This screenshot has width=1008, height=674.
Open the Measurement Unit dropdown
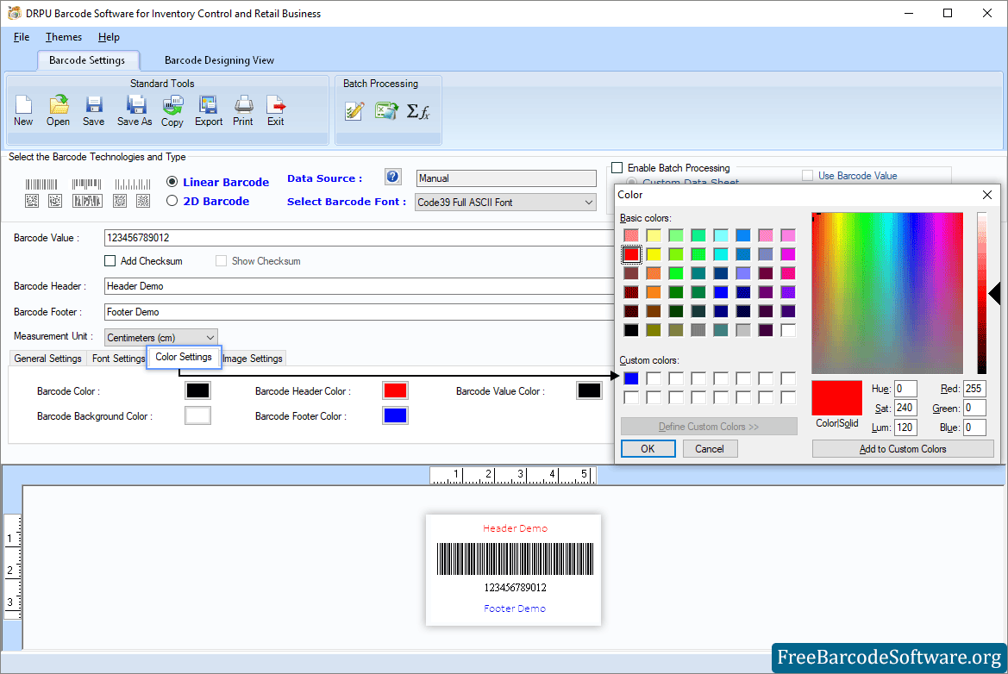coord(160,337)
